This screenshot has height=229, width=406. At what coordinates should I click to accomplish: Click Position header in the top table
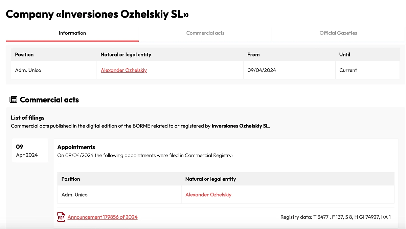click(24, 54)
